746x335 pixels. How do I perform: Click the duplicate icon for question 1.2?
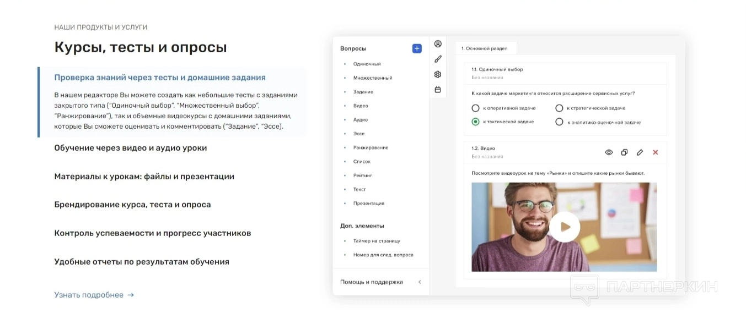pos(624,152)
